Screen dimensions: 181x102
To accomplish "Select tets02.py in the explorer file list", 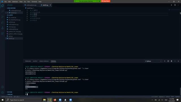I will tap(11, 39).
